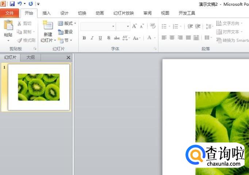Open the font size dropdown arrow
The image size is (249, 175).
pyautogui.click(x=128, y=26)
